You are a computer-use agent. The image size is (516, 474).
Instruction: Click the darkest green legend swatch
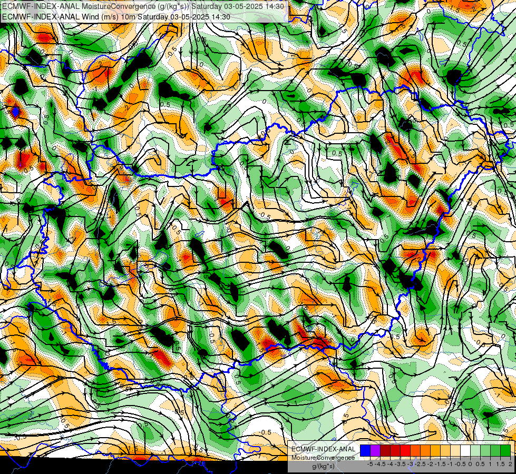click(505, 450)
